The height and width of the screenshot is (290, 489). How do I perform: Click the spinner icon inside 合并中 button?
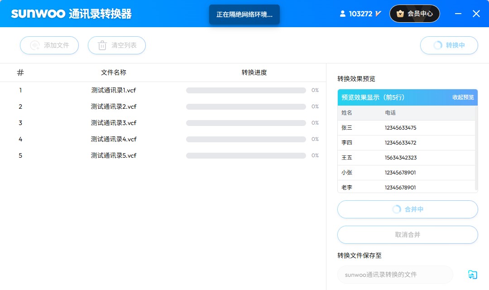397,209
